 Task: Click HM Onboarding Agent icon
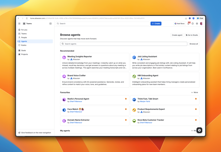point(134,76)
